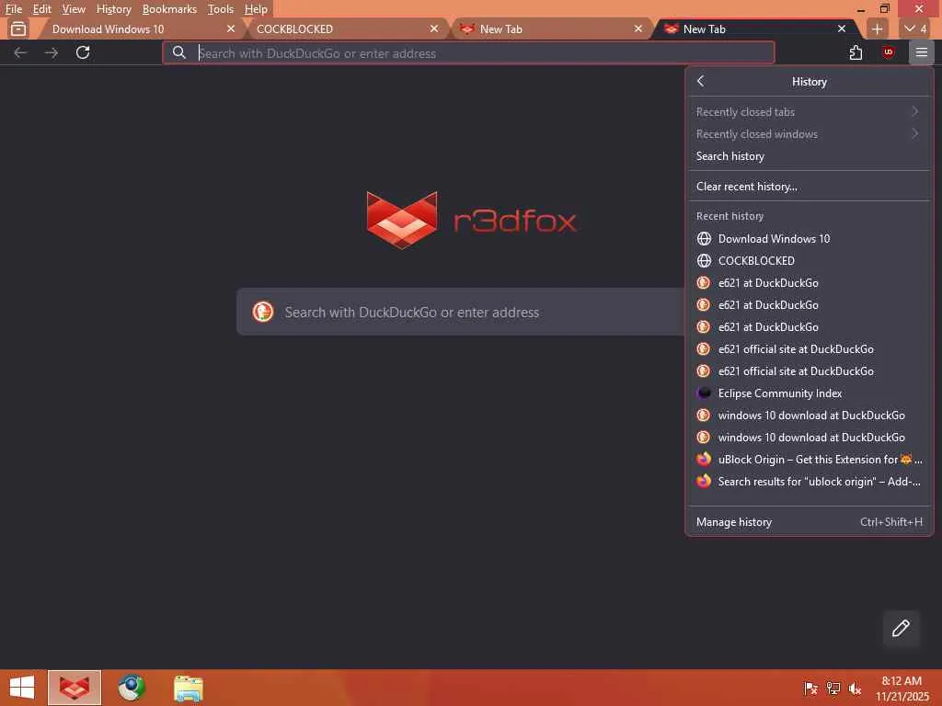The image size is (942, 706).
Task: Click the muted volume tray icon
Action: 855,689
